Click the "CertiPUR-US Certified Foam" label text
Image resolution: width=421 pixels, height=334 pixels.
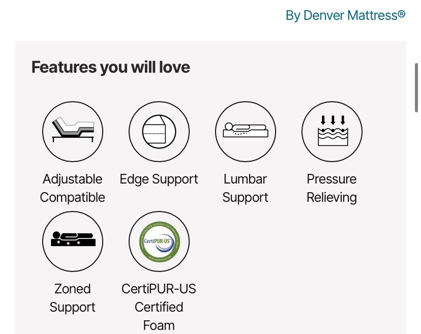tap(159, 307)
